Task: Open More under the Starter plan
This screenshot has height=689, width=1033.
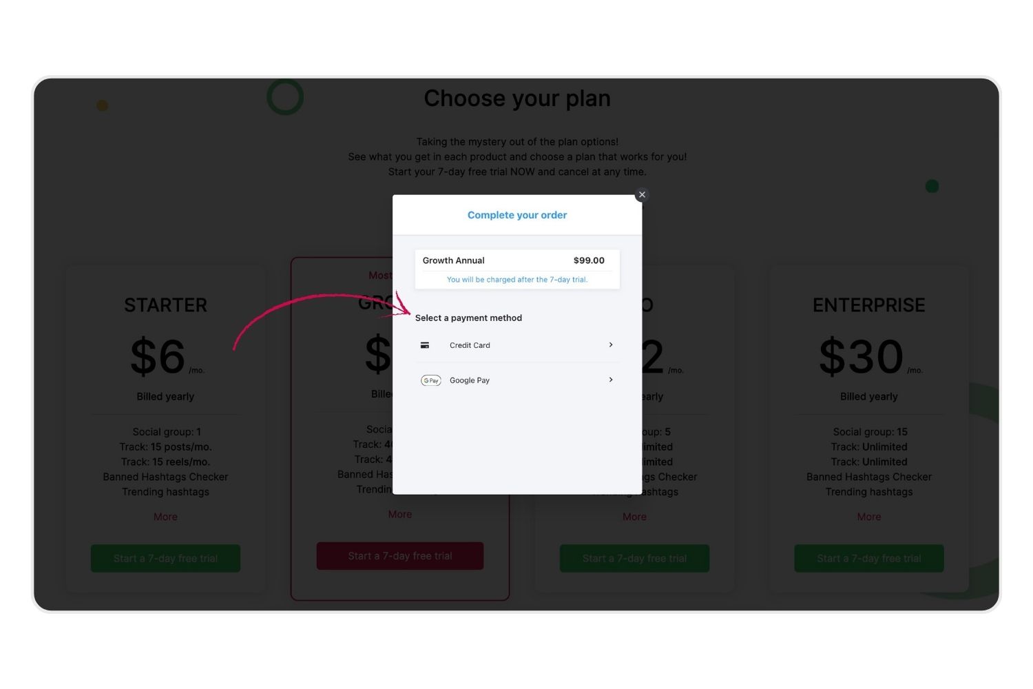Action: click(165, 517)
